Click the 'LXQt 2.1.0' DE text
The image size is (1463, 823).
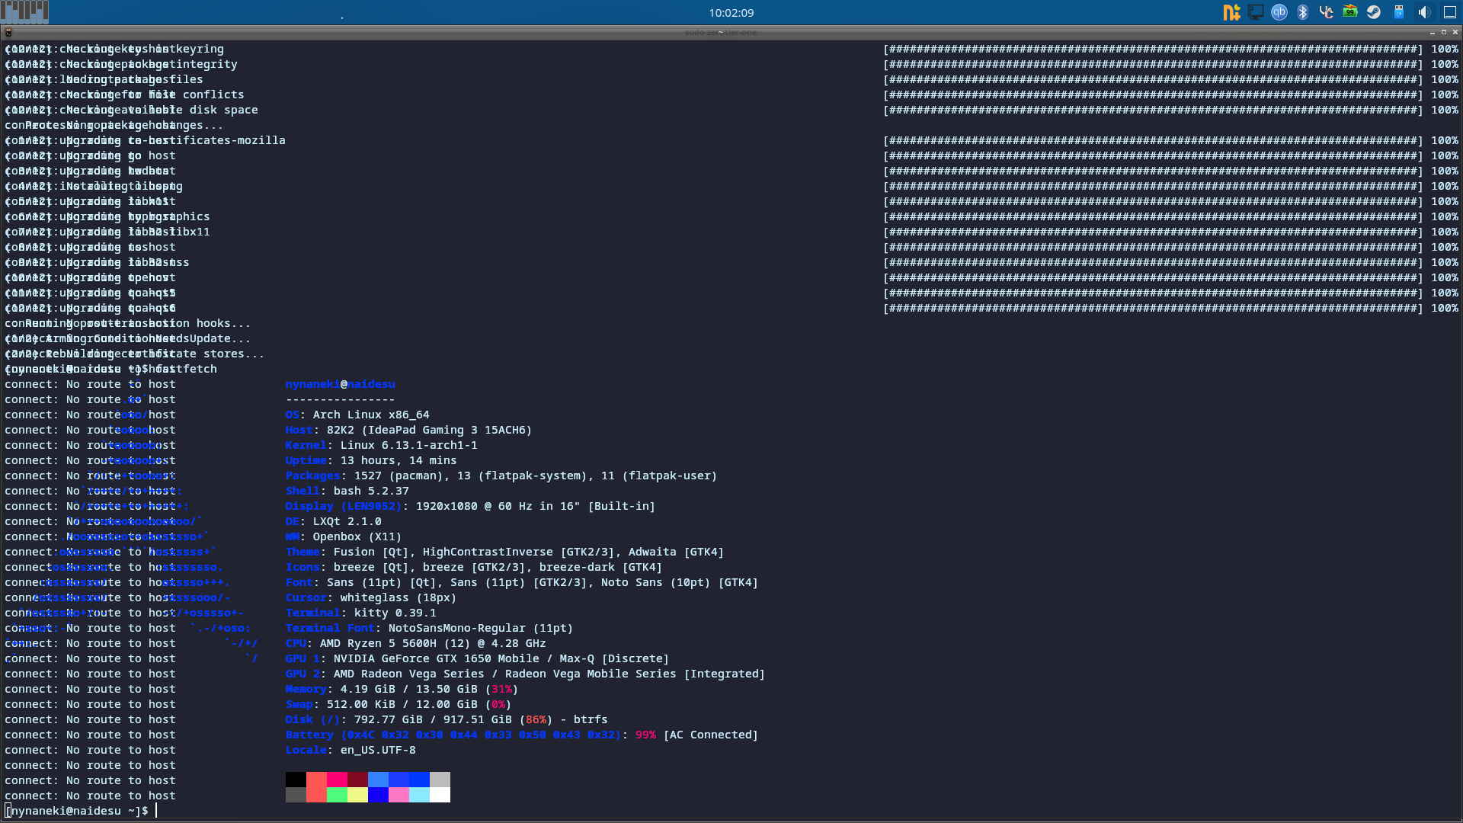pos(347,521)
